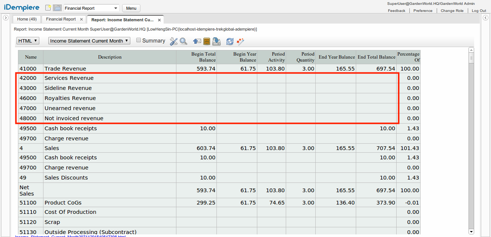
Task: Expand the Financial Report combo box
Action: pyautogui.click(x=115, y=8)
